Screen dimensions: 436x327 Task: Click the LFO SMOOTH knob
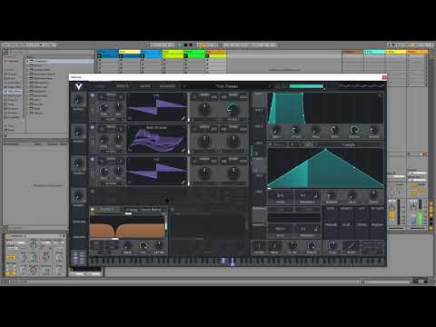pyautogui.click(x=332, y=196)
